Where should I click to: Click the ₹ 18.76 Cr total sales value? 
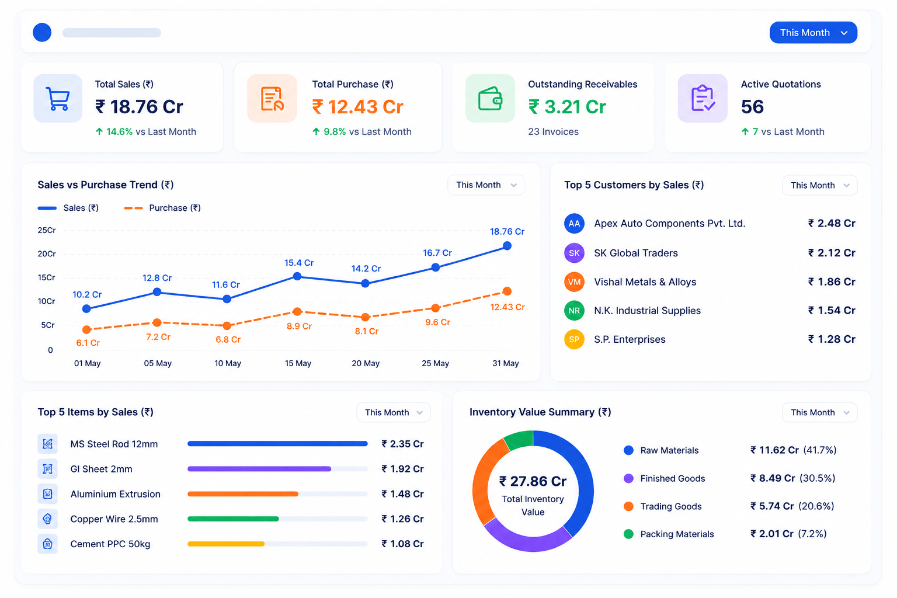click(139, 107)
